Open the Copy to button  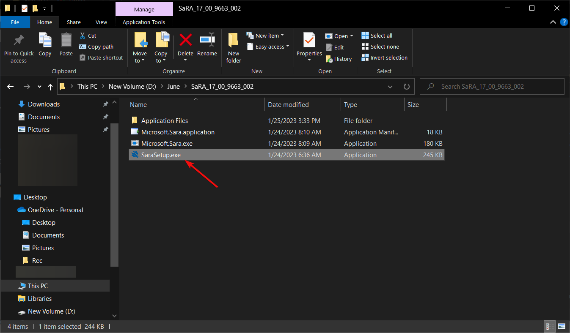[161, 48]
